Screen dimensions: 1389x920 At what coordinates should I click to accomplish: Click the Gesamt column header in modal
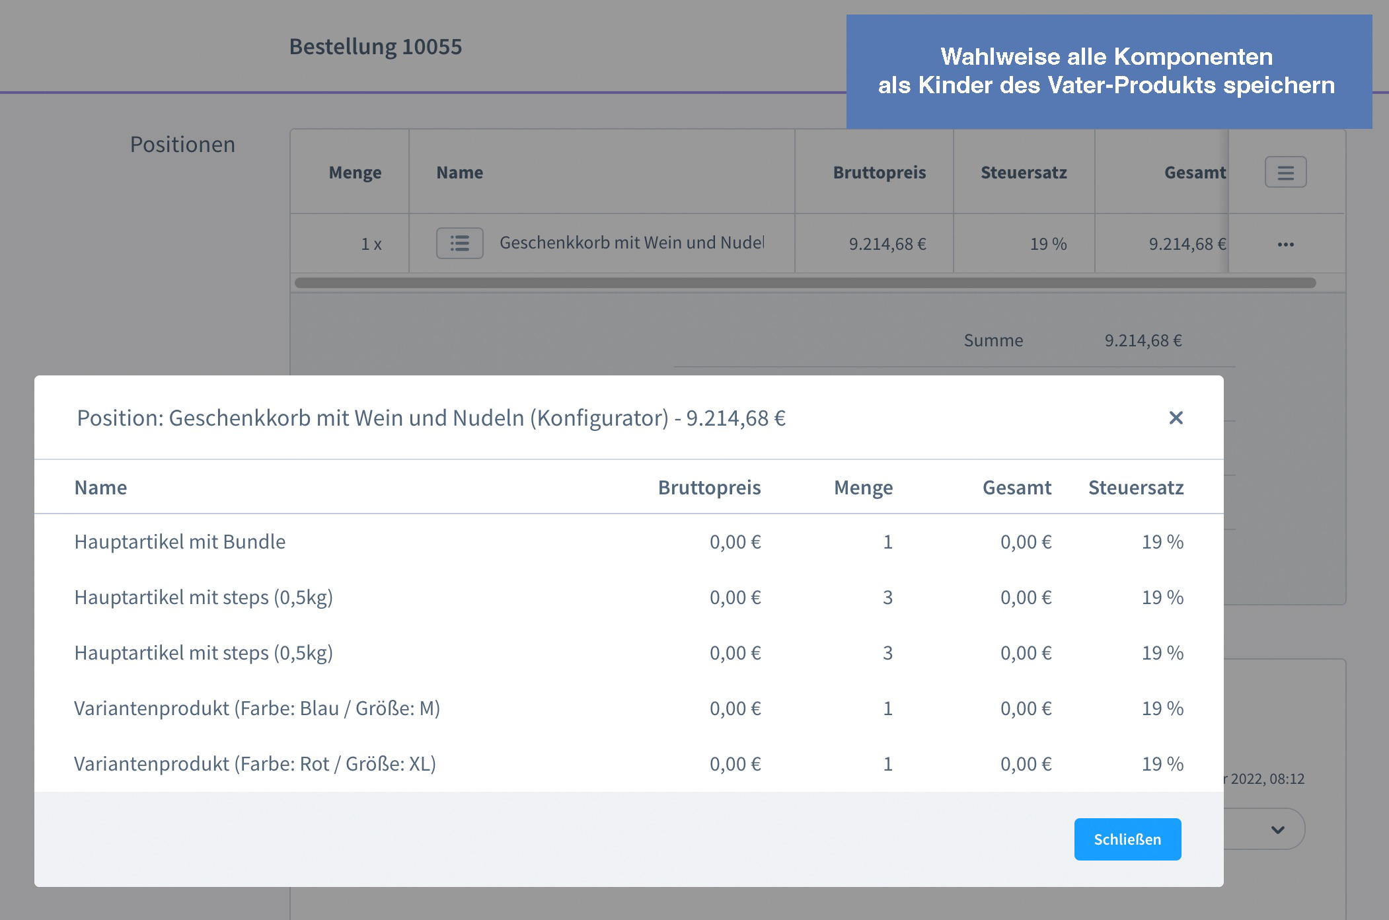(1016, 488)
